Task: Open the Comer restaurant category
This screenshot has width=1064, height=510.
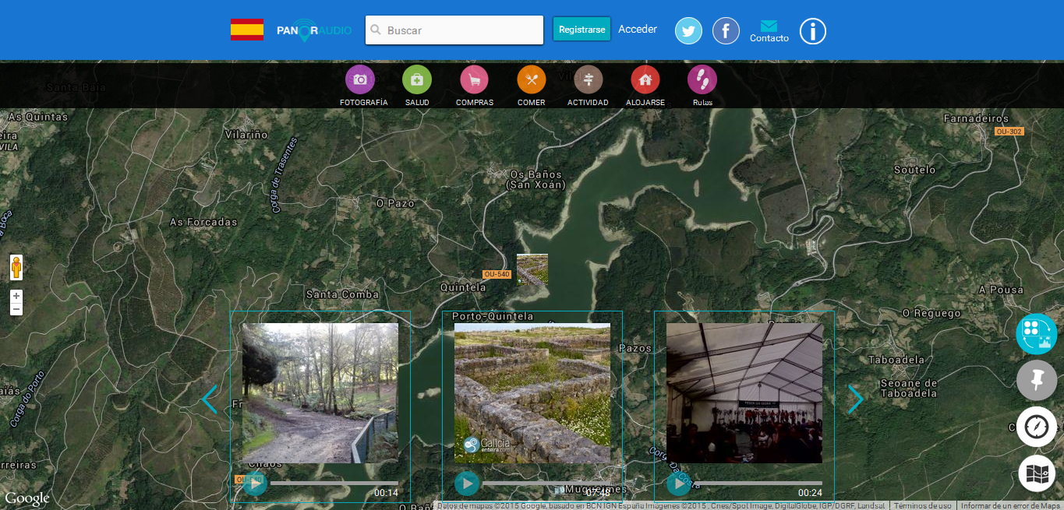Action: [532, 79]
